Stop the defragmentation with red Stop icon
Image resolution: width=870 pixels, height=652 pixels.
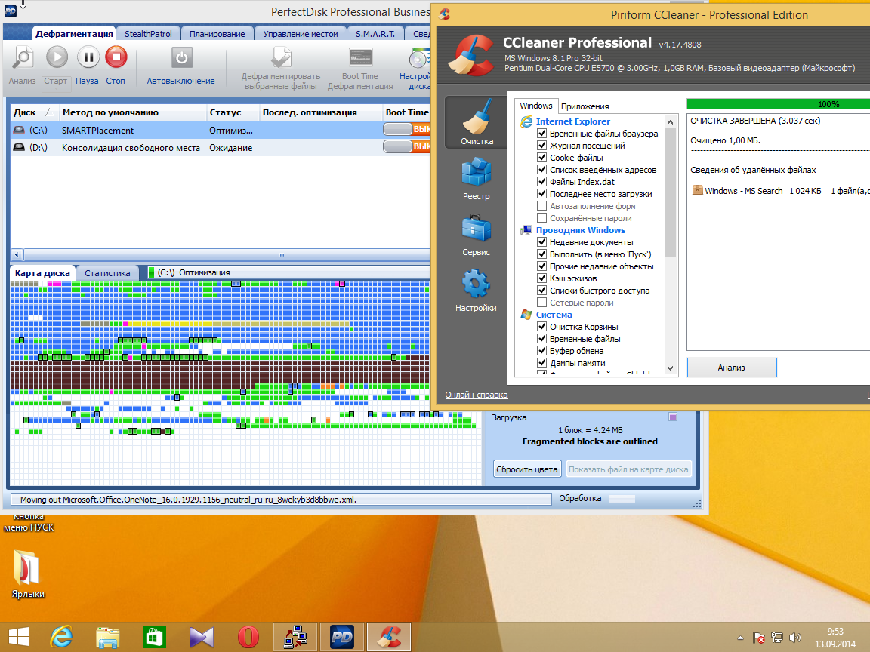click(116, 57)
